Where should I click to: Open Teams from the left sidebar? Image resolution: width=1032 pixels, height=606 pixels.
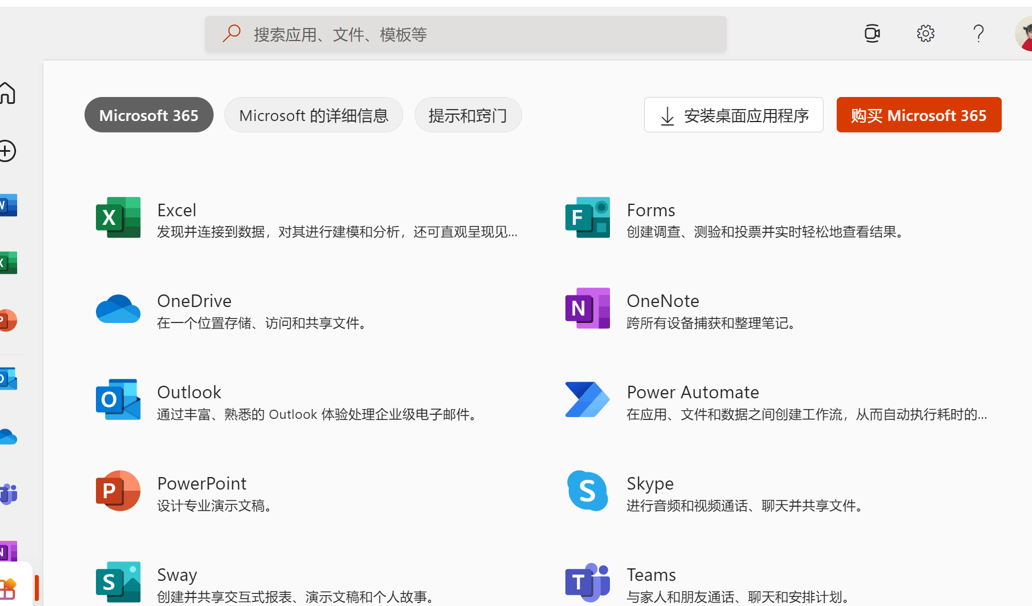pyautogui.click(x=8, y=494)
